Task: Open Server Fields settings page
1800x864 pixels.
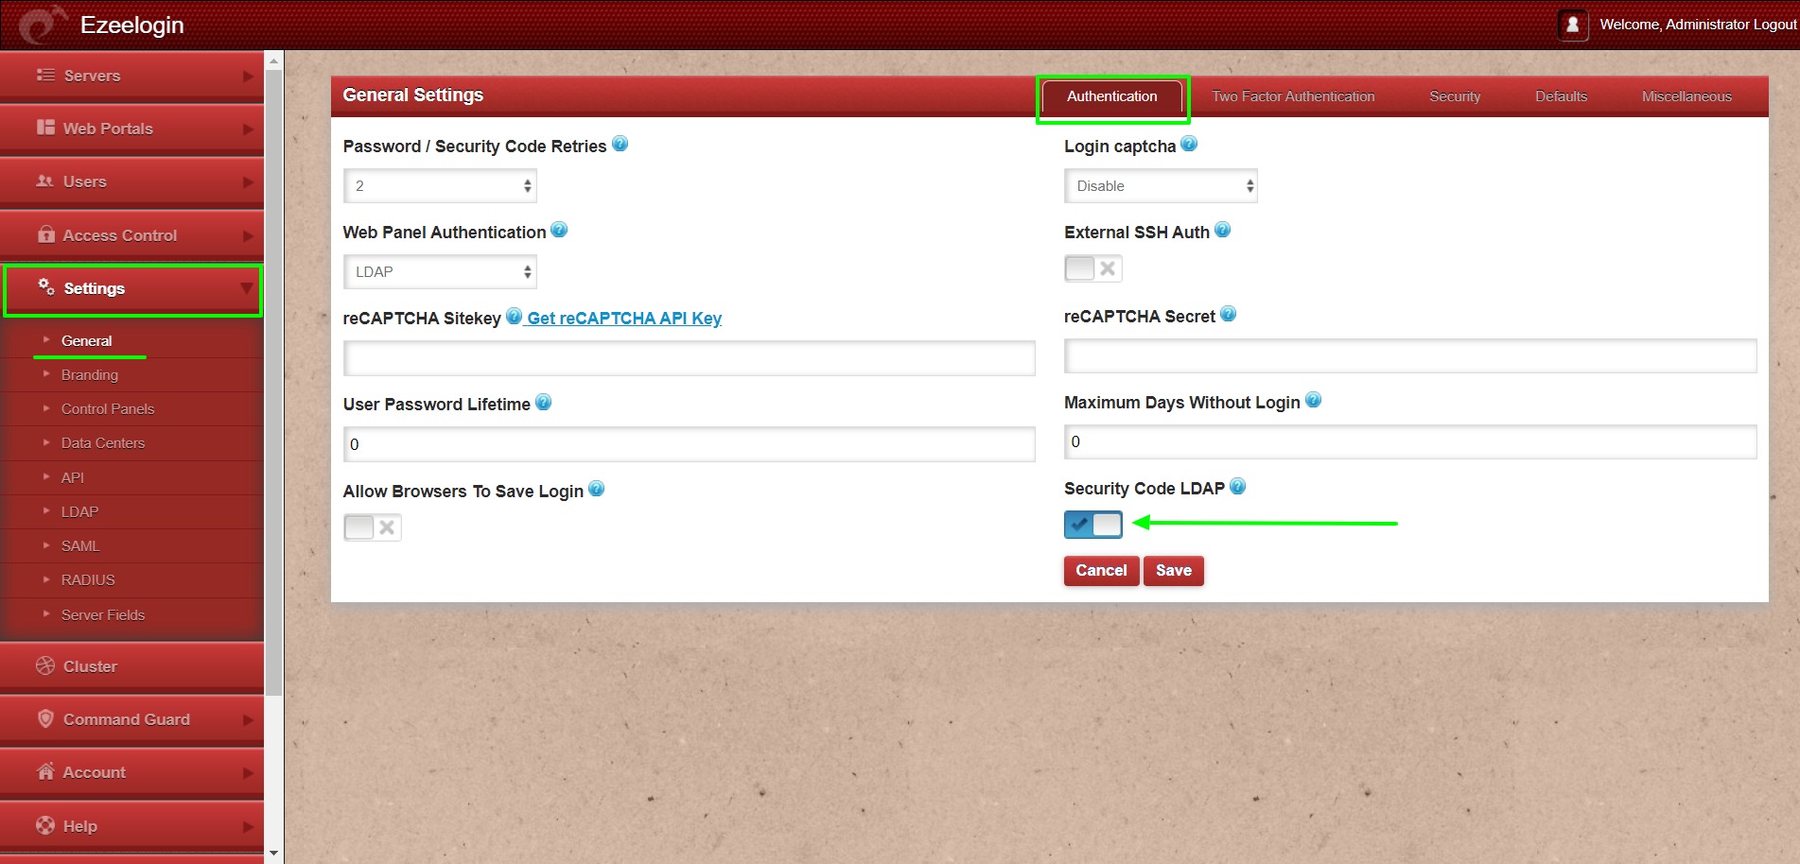Action: pos(103,614)
